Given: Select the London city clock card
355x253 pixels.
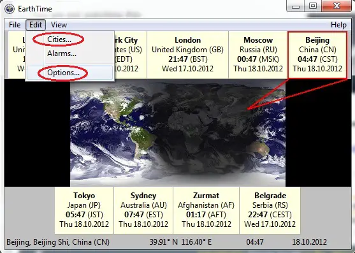Looking at the screenshot, I should click(x=187, y=55).
